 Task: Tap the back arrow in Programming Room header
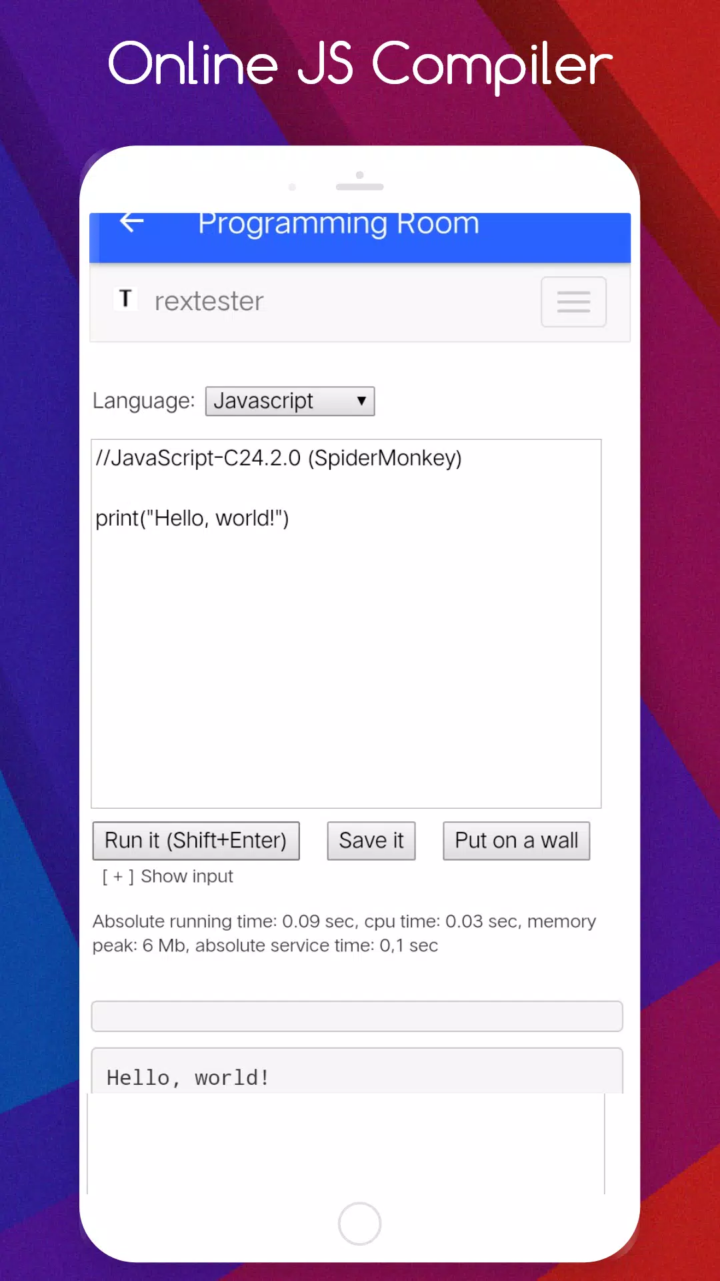click(x=132, y=223)
